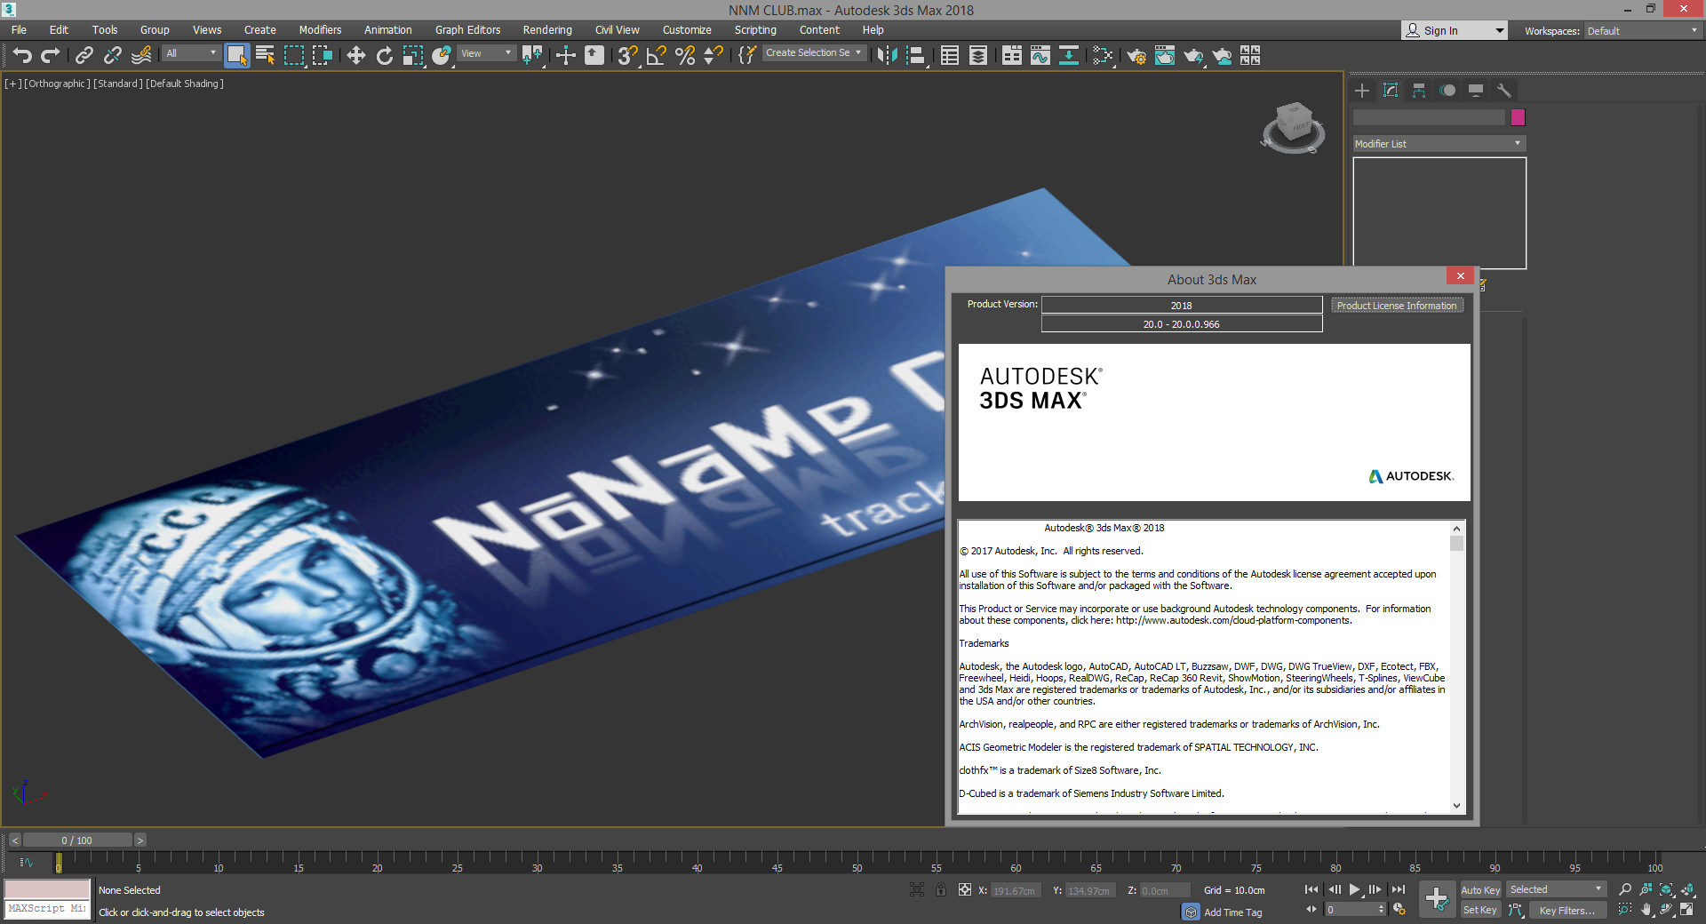Open the Modifiers menu

point(320,29)
